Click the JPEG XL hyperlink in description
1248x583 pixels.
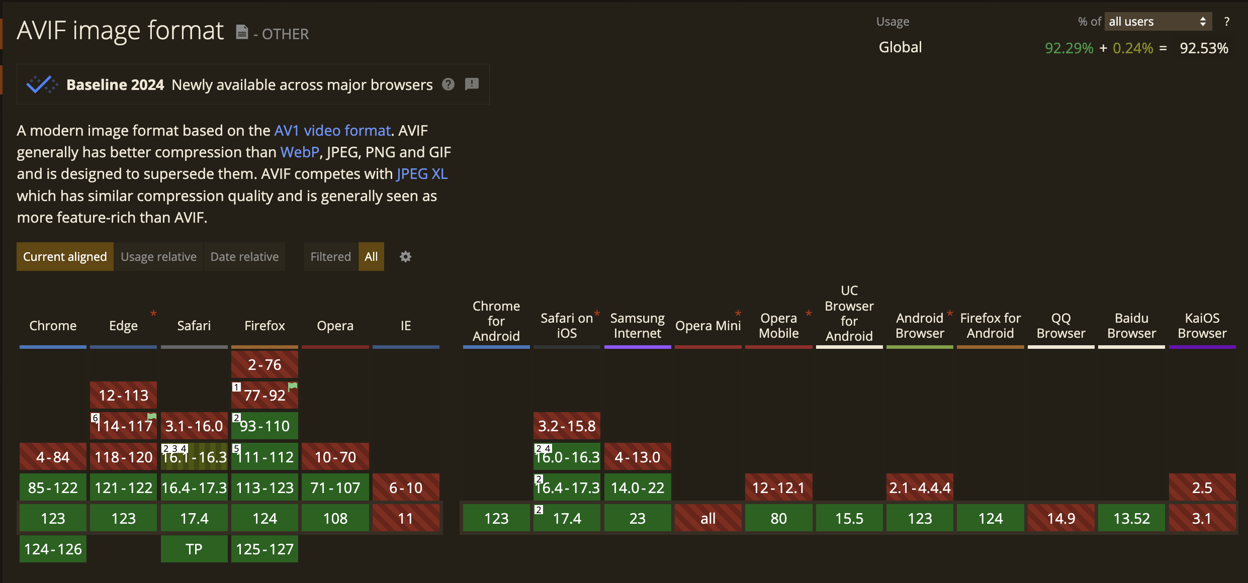pos(422,172)
